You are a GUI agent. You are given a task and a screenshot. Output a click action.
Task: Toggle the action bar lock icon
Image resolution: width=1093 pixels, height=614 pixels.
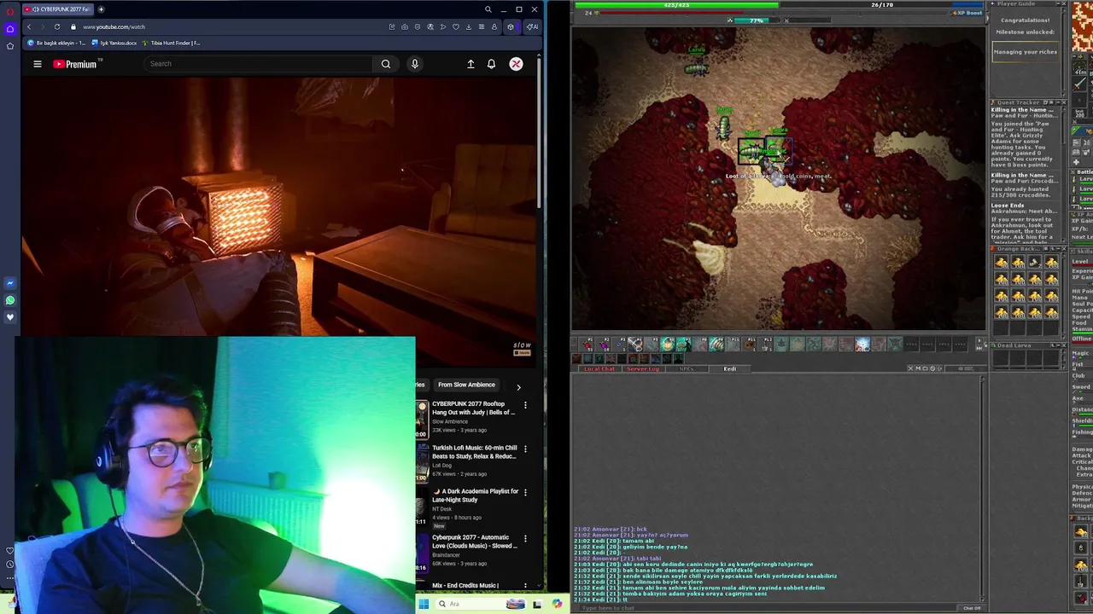[986, 345]
